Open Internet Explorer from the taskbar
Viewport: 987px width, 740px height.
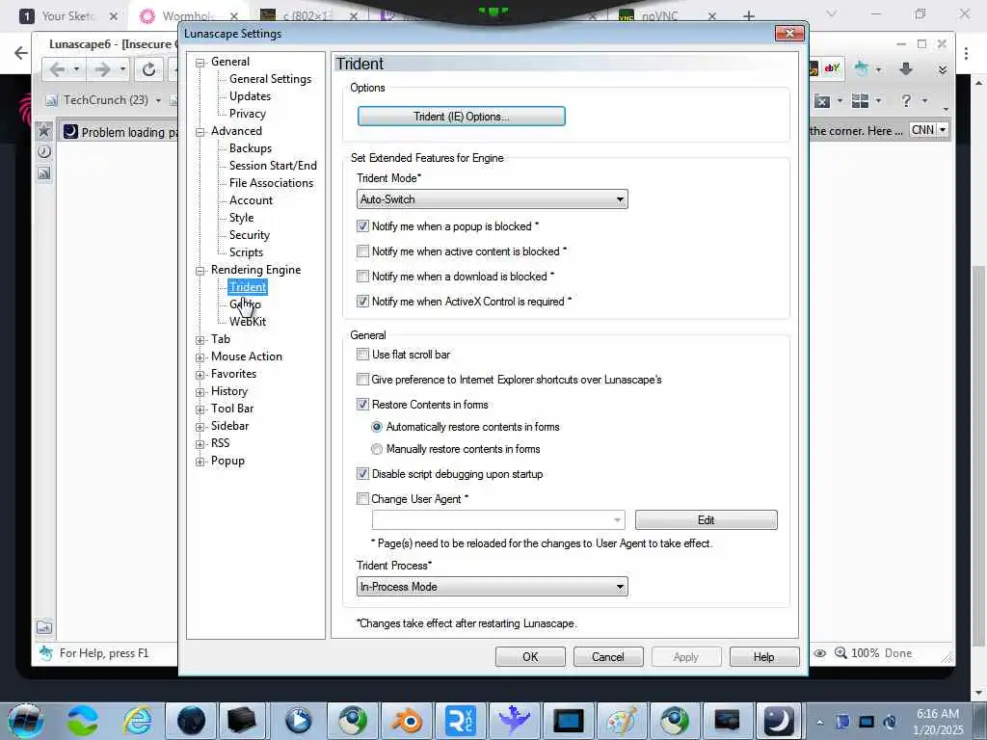pos(137,721)
